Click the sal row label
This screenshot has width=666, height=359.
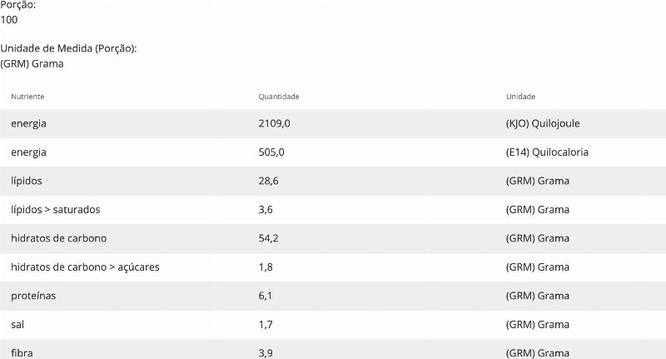point(17,325)
